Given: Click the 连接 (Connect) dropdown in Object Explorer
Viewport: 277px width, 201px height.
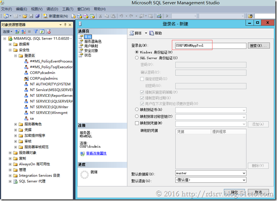Looking at the screenshot, I should [7, 32].
